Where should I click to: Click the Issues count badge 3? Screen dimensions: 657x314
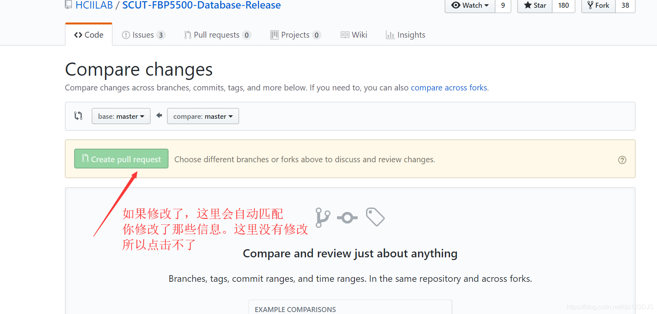[x=161, y=35]
